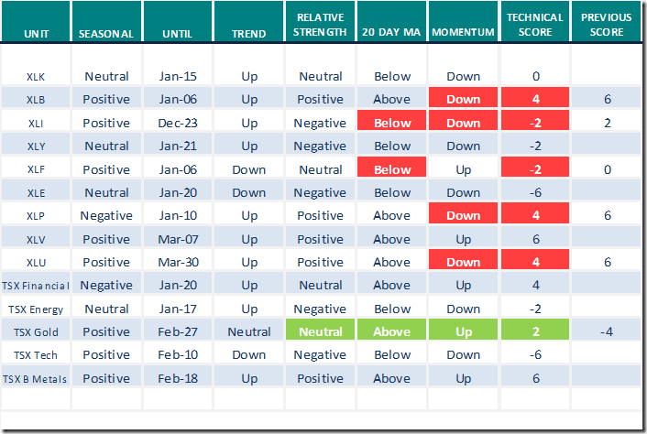Select the 20 DAY MA column header

(392, 34)
